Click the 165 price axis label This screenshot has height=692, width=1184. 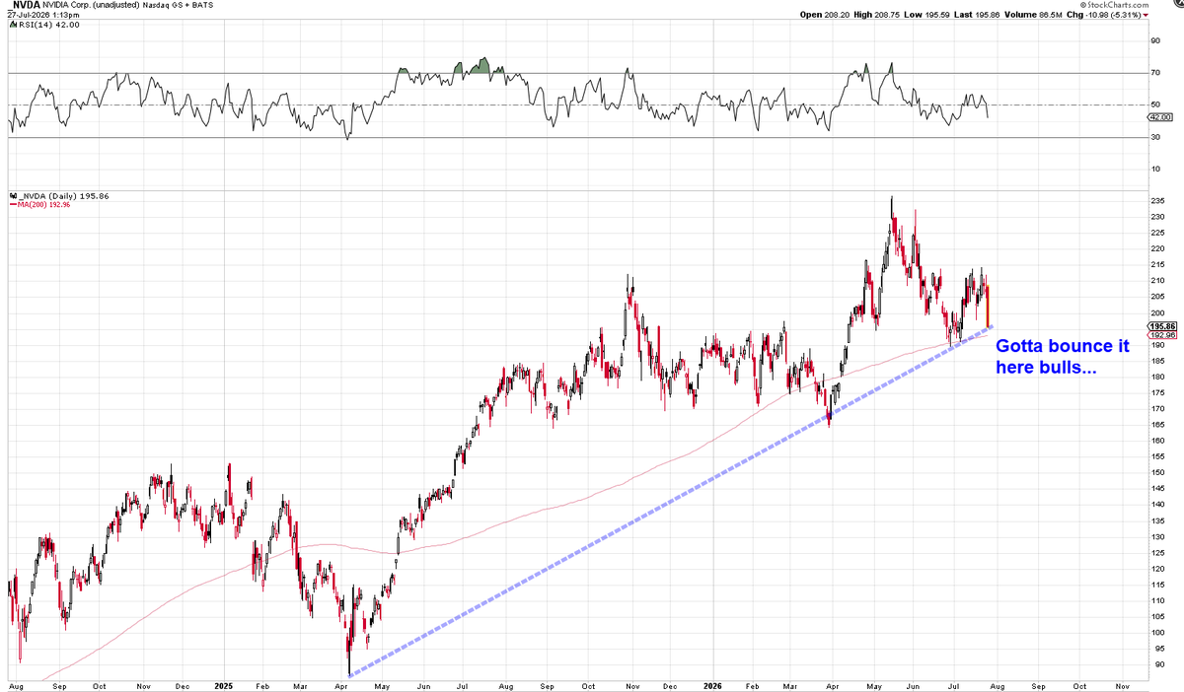click(x=1156, y=424)
